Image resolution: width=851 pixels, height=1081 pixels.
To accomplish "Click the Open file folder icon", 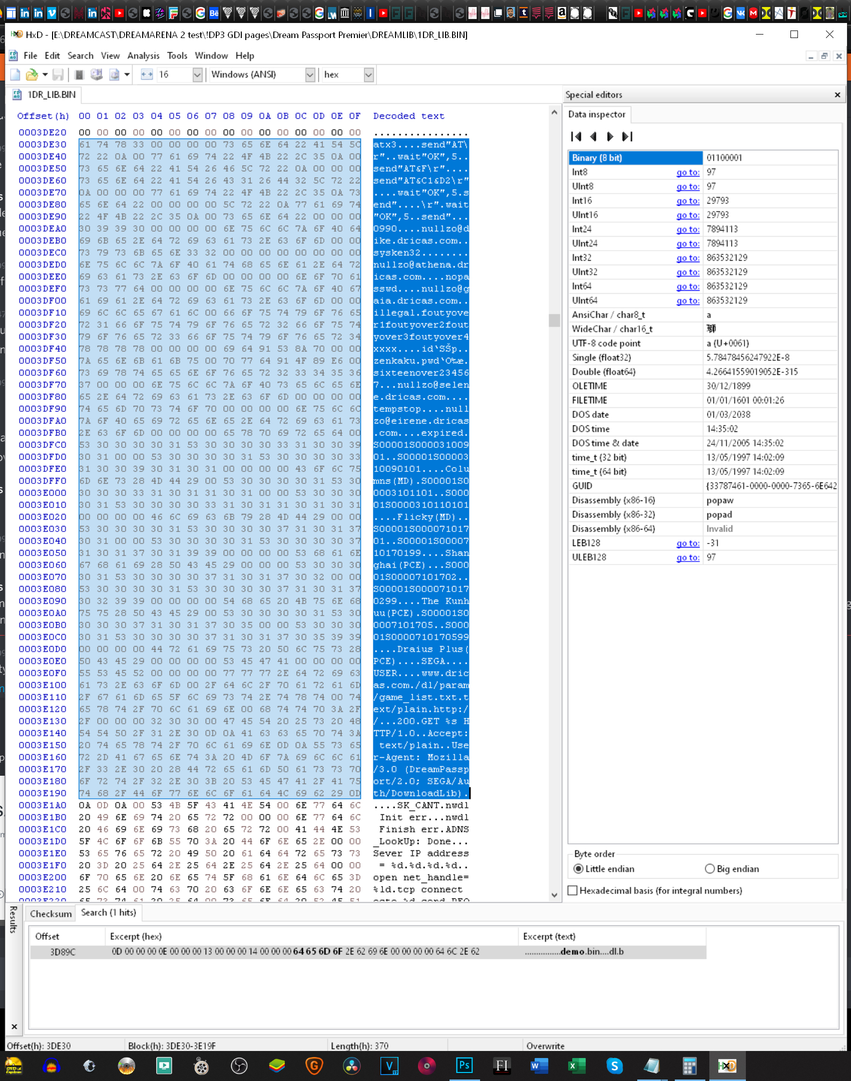I will click(32, 75).
